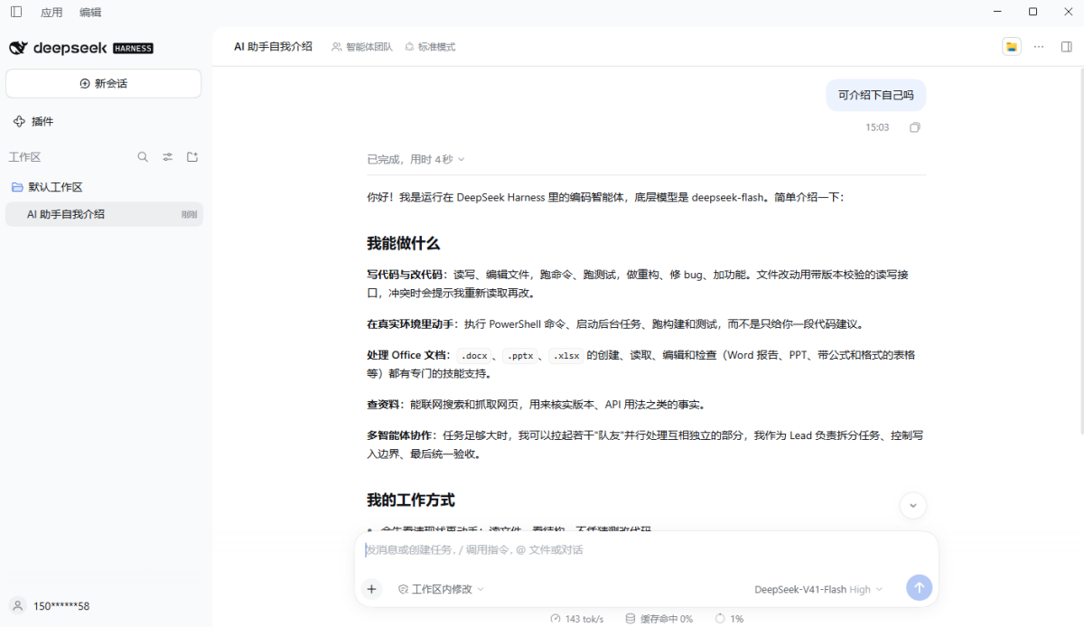Click the .pptx inline code tag
Viewport: 1084px width, 627px height.
coord(519,355)
